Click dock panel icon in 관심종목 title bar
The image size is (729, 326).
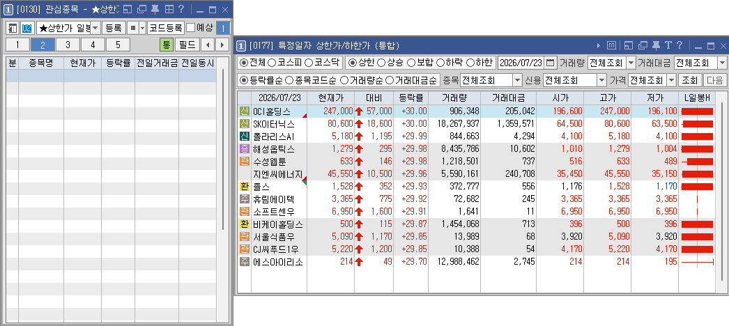129,9
